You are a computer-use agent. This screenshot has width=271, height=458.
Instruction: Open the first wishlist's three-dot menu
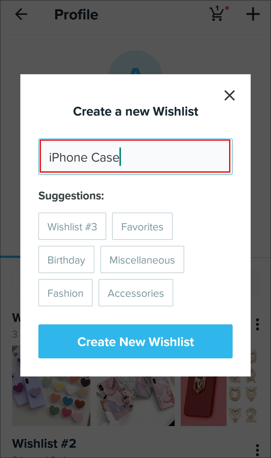coord(257,324)
